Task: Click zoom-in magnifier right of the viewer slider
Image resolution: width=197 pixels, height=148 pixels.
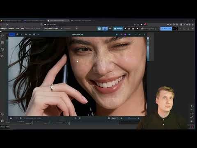Action: click(138, 118)
